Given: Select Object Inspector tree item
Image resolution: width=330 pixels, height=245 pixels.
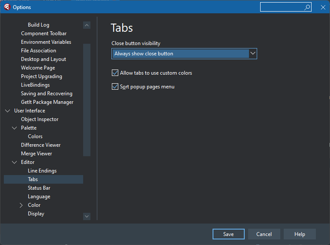Looking at the screenshot, I should coord(39,119).
